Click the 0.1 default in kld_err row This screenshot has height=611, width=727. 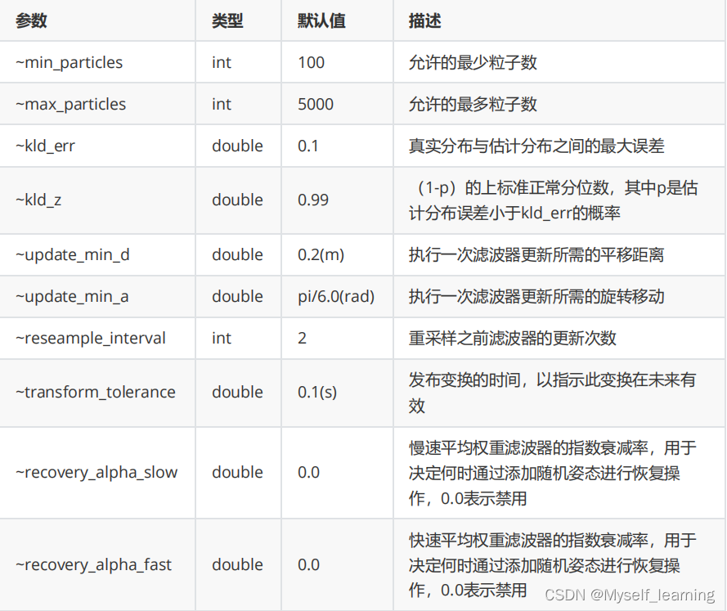click(x=307, y=146)
